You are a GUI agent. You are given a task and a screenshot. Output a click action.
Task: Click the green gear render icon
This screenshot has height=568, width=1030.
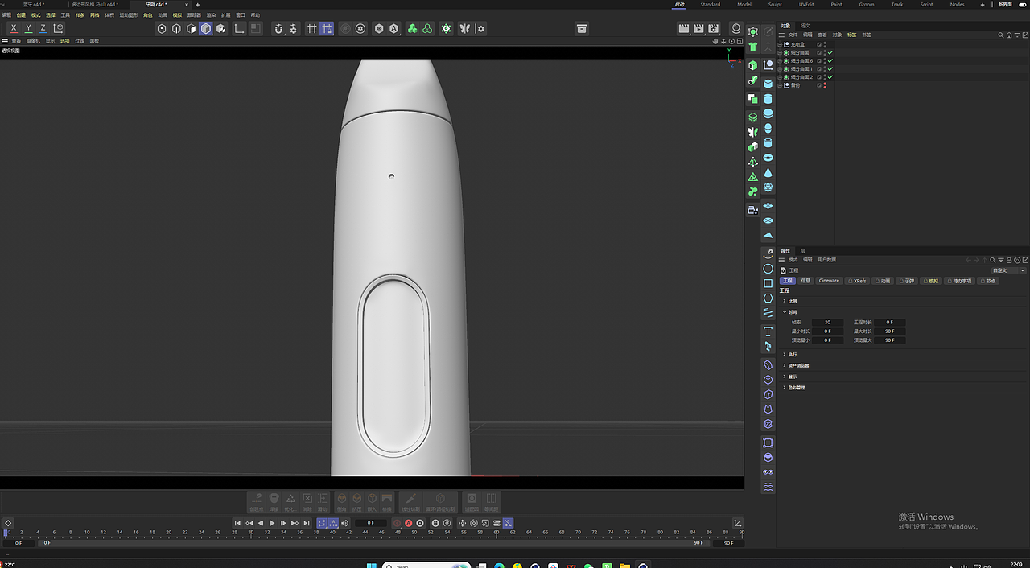click(x=447, y=28)
